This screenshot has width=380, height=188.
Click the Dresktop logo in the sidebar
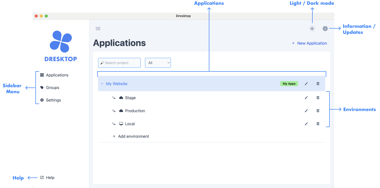click(x=61, y=46)
